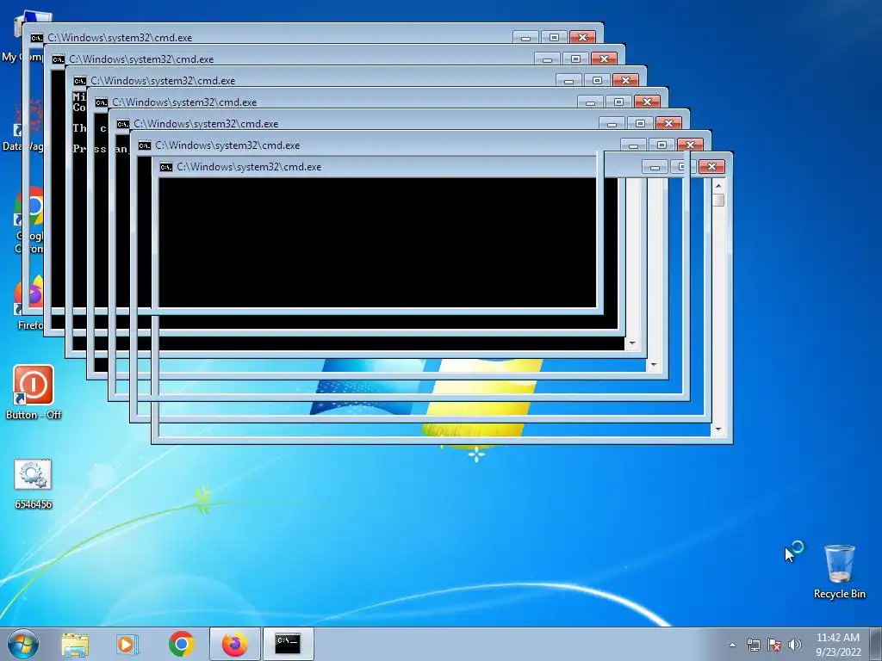Launch Windows Media Player from the taskbar
Image resolution: width=882 pixels, height=661 pixels.
[127, 644]
